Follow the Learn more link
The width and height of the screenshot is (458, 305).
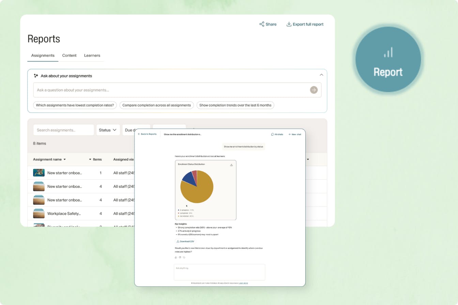(x=243, y=283)
